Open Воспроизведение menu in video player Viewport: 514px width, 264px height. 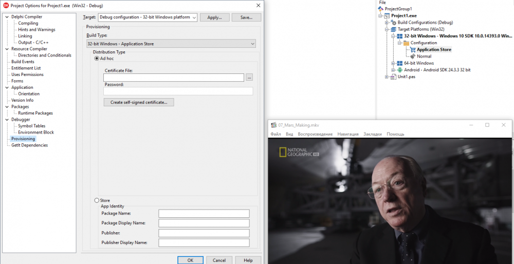[x=316, y=134]
